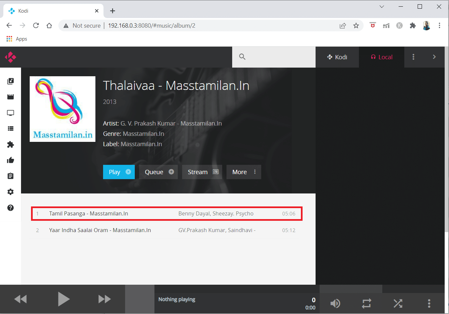Click the browser forward arrow
The width and height of the screenshot is (449, 314).
(22, 25)
